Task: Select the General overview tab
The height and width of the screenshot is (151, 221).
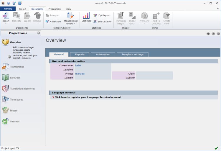Action: [x=59, y=54]
